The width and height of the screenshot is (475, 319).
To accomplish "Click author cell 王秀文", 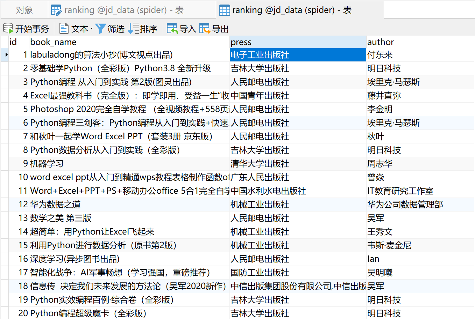I will 420,232.
